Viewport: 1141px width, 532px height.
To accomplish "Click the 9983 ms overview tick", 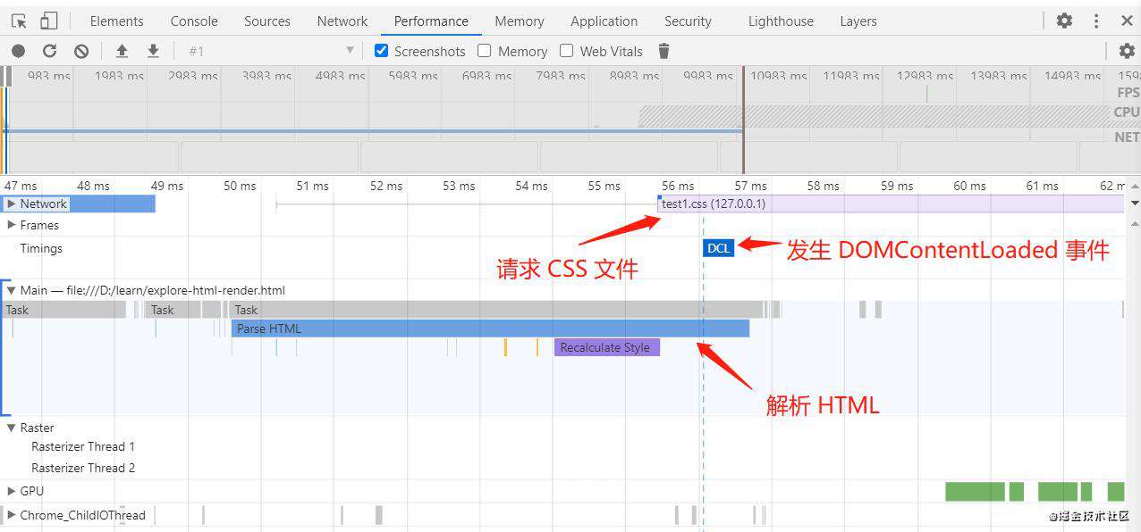I will click(x=708, y=76).
